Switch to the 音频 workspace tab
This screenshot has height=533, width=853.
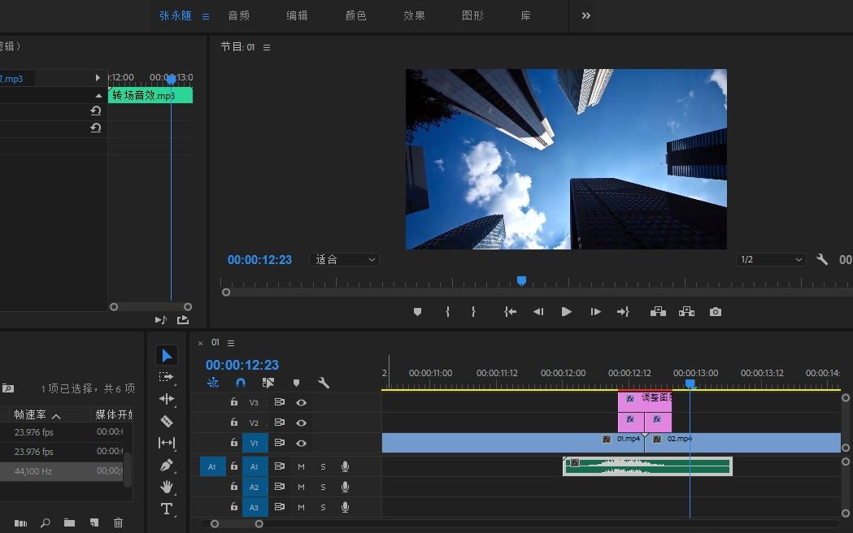(238, 15)
